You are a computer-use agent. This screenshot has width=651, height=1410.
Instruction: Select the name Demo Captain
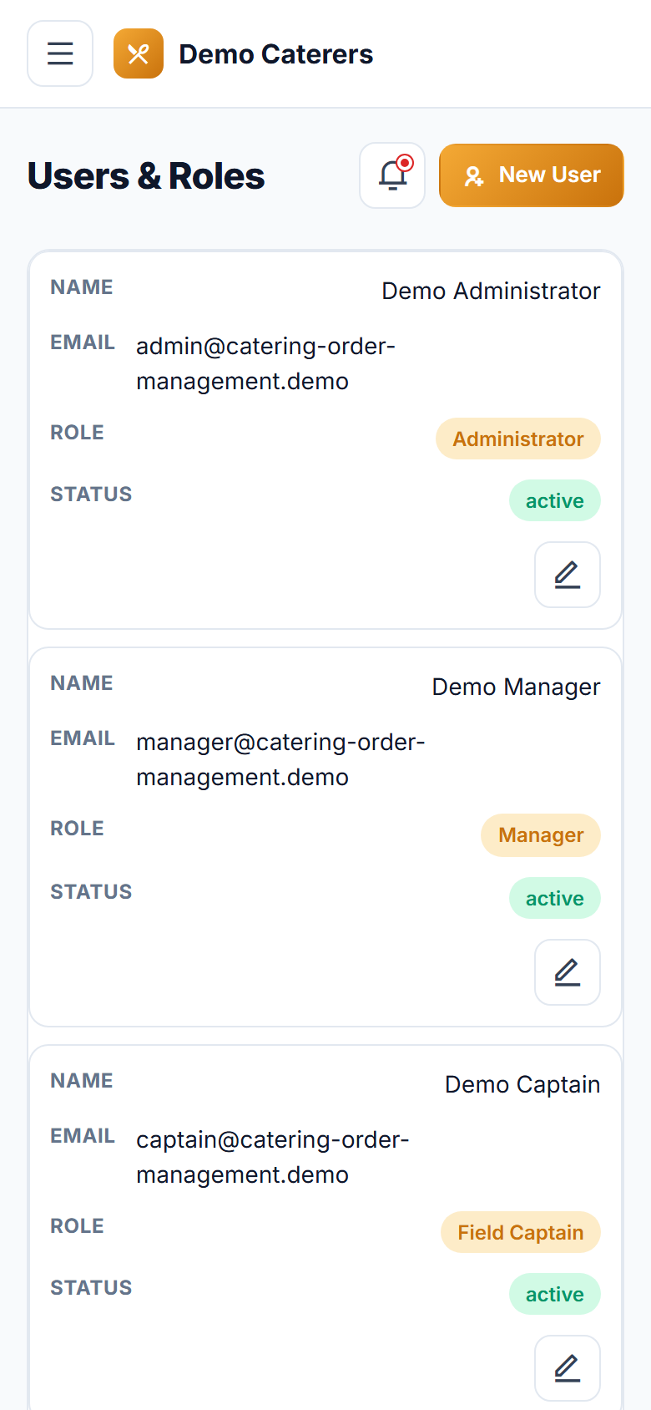(x=522, y=1084)
